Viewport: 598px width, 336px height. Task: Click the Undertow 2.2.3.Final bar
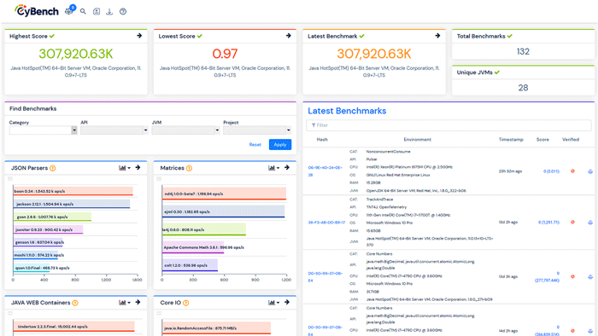tap(73, 326)
